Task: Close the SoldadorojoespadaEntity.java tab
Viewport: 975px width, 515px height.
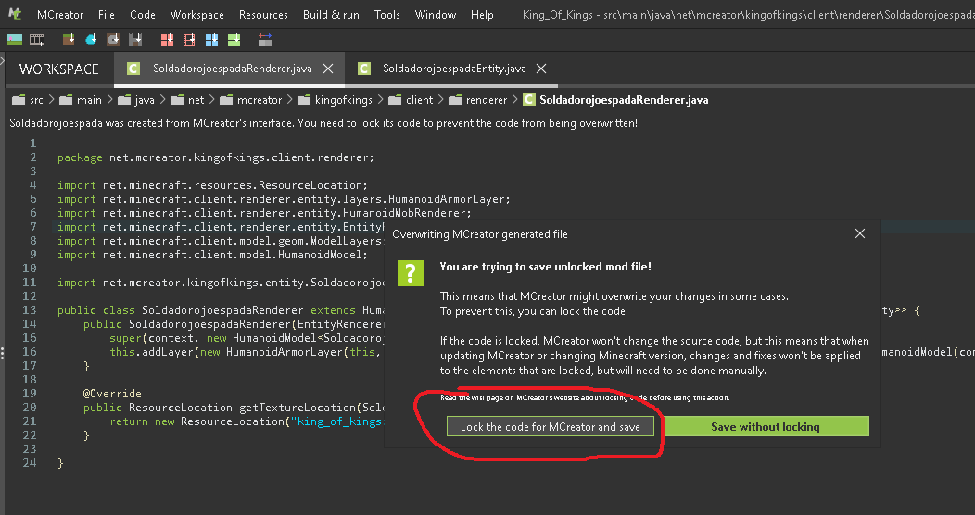Action: (541, 69)
